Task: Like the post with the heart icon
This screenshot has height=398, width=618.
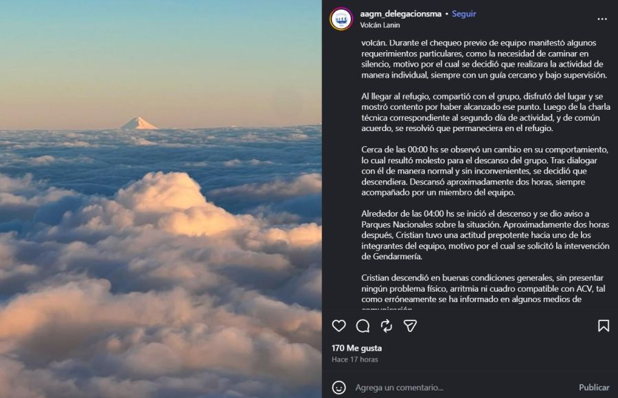Action: 339,326
